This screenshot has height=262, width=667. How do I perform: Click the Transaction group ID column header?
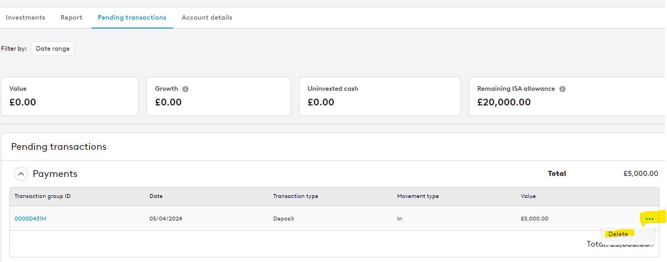[x=43, y=196]
